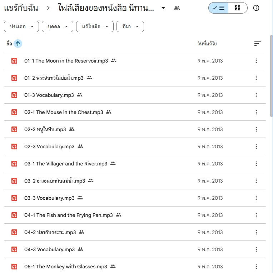
Task: Click the shared icon next to 04-1 The Fish and the Frying Pan.mp3
Action: pyautogui.click(x=119, y=215)
